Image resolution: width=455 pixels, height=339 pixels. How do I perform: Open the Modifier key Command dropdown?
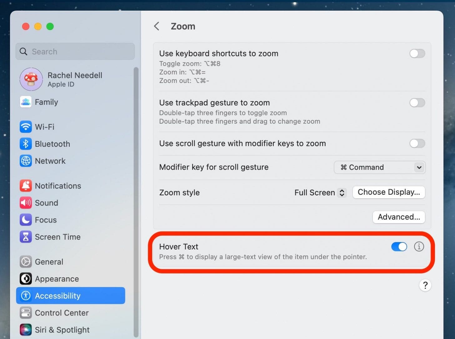[x=379, y=167]
